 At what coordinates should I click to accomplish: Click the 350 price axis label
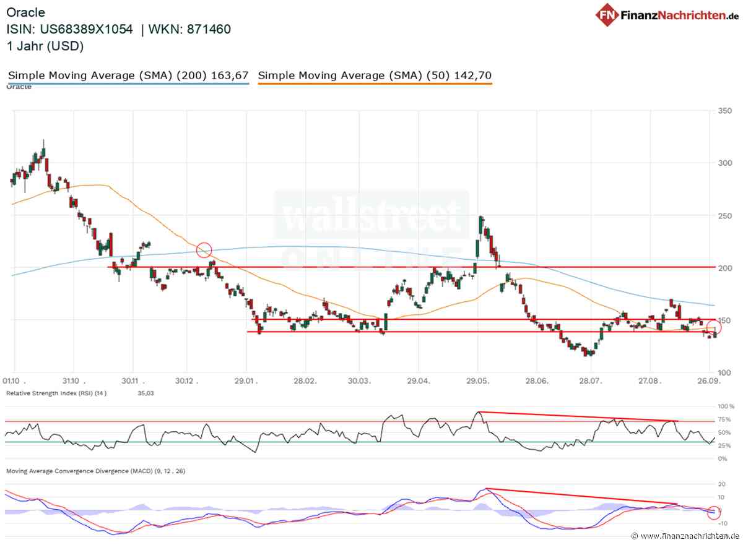(726, 111)
